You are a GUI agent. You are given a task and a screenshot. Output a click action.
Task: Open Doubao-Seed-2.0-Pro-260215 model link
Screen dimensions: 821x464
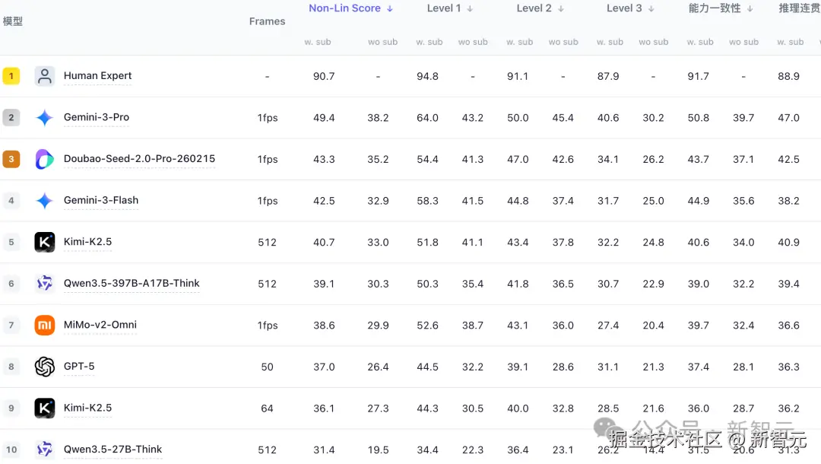tap(139, 159)
